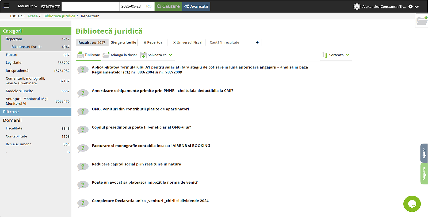Open the dossier folder icon at top right
Viewport: 428px width, 217px height.
pyautogui.click(x=422, y=21)
